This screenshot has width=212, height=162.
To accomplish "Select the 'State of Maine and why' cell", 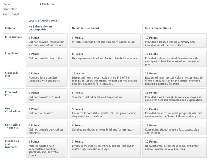I will (175, 112).
